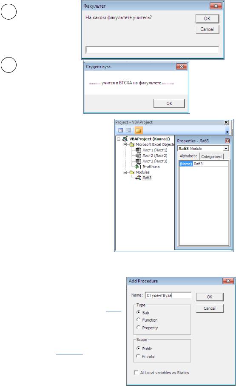Select the Лист1 (Лист1) worksheet icon

click(x=138, y=150)
